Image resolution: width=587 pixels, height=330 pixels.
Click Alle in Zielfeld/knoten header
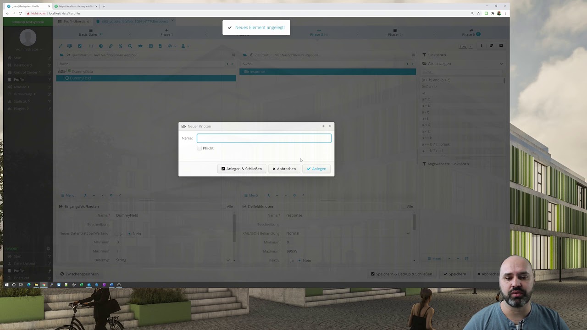point(410,206)
